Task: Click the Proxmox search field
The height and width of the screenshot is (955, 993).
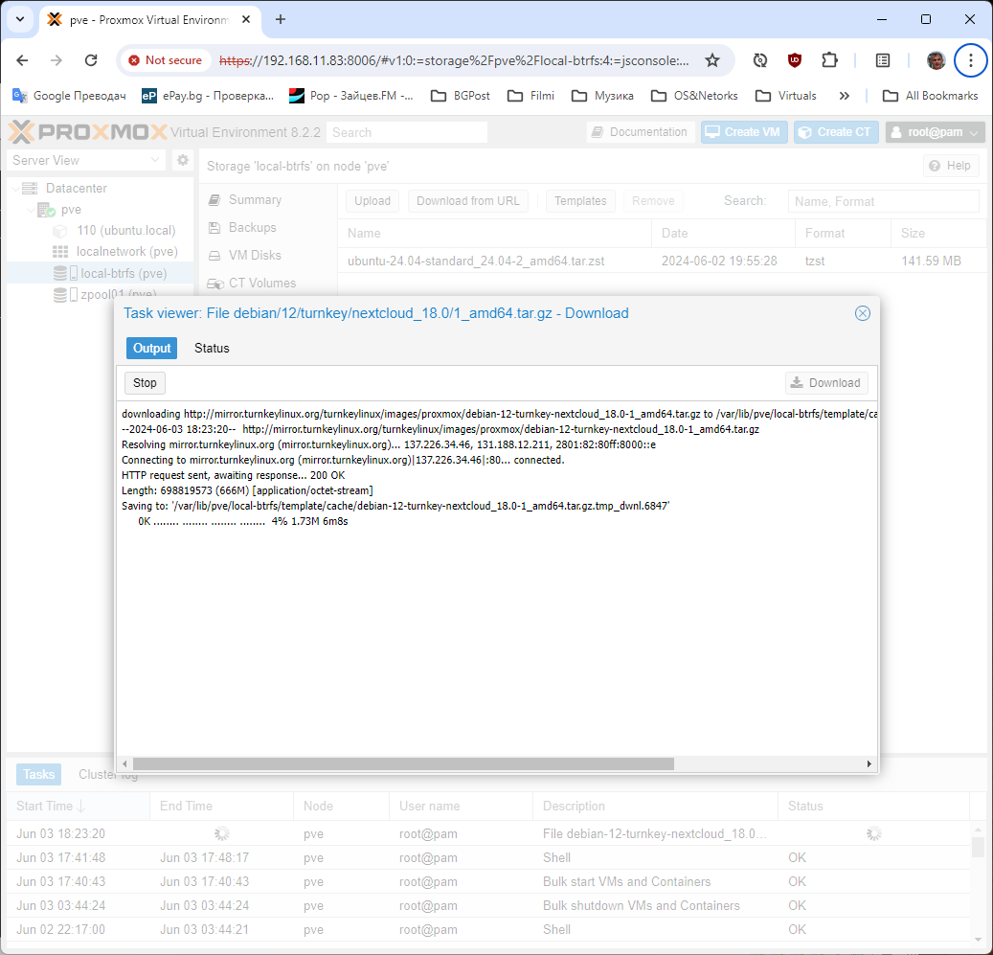Action: pyautogui.click(x=407, y=132)
